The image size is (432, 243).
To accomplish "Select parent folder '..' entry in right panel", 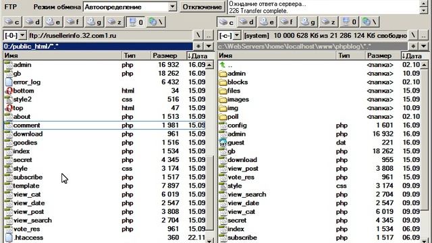I will (x=319, y=65).
